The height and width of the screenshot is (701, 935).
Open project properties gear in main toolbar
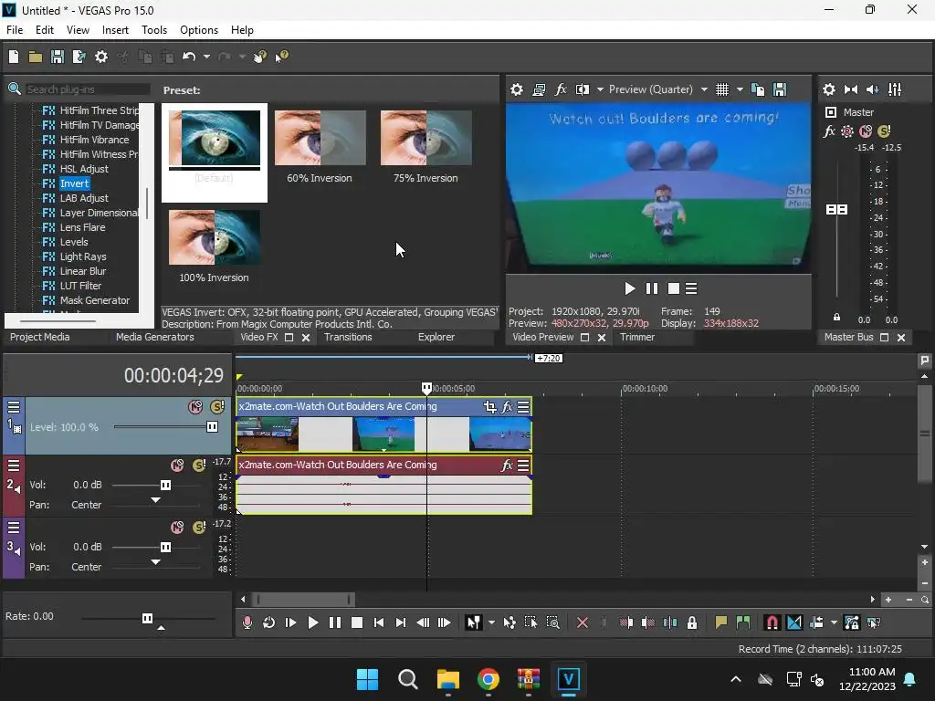101,57
